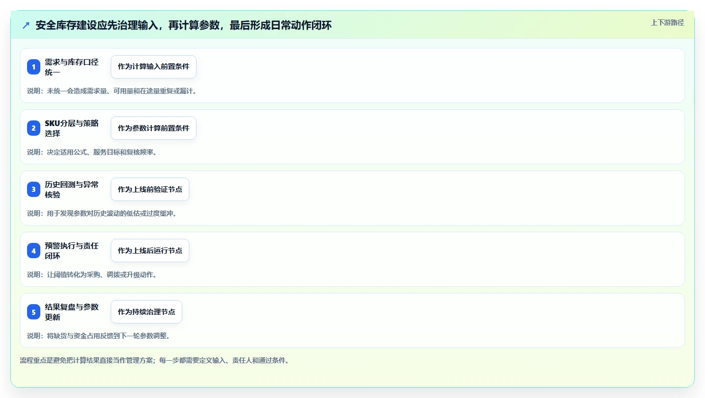Image resolution: width=705 pixels, height=398 pixels.
Task: Click the 上下游路径 label in the header
Action: (667, 22)
